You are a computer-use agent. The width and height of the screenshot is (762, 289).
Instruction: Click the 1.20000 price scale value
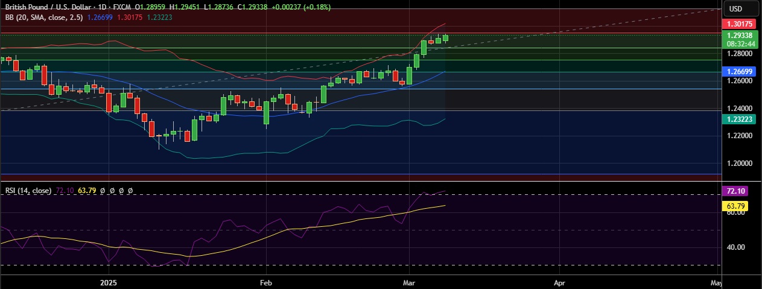click(739, 163)
